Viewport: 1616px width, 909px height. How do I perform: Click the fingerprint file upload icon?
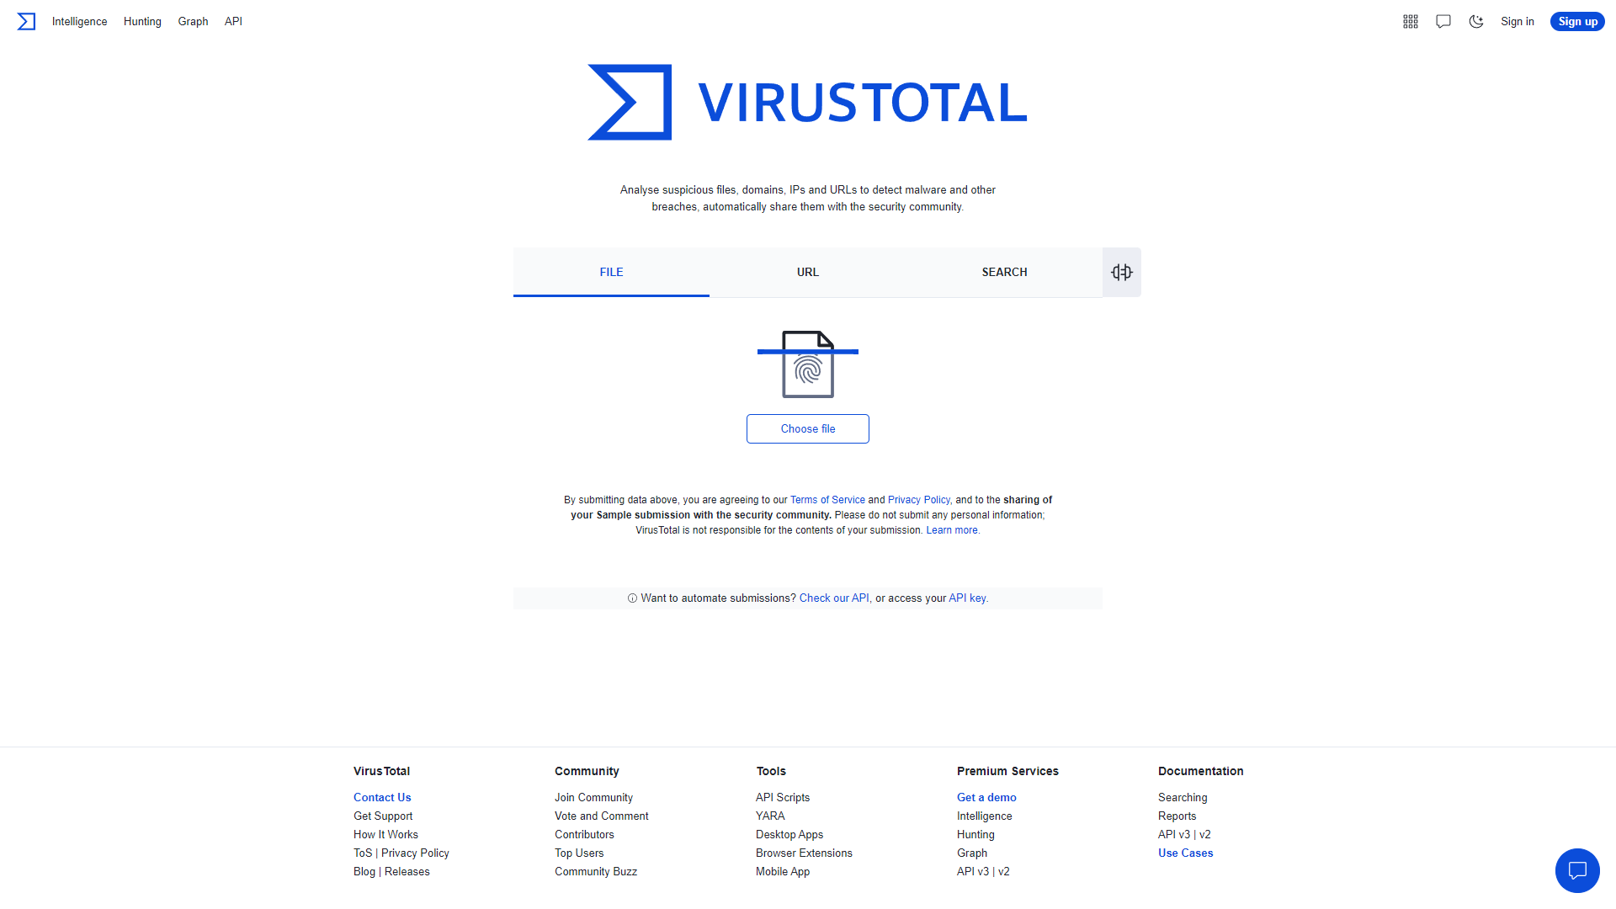pos(808,364)
